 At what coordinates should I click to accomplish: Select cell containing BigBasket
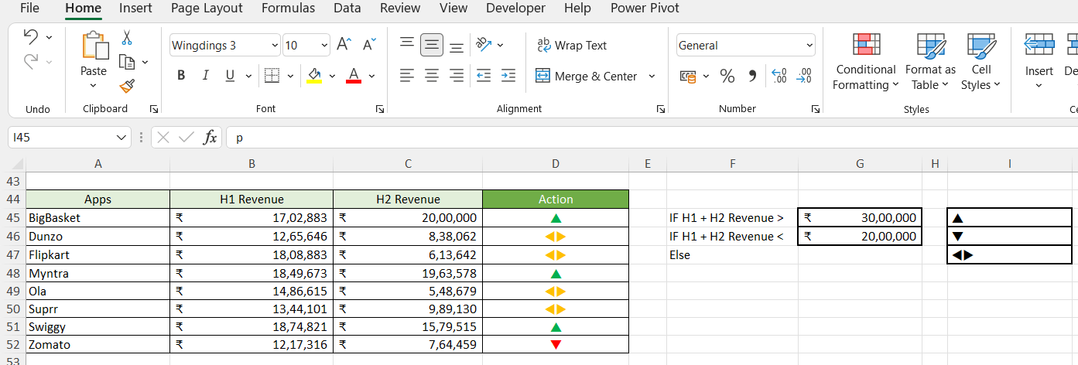pyautogui.click(x=98, y=218)
